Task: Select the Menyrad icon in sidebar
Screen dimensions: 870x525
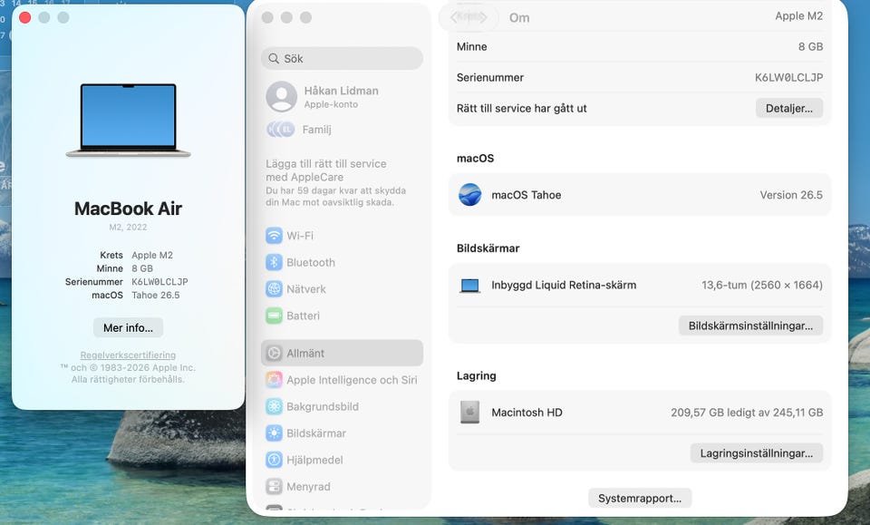Action: pyautogui.click(x=274, y=486)
